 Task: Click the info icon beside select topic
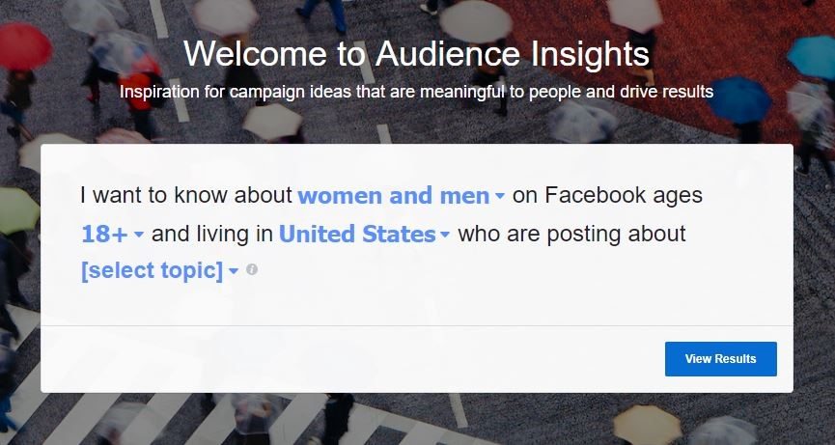coord(252,270)
